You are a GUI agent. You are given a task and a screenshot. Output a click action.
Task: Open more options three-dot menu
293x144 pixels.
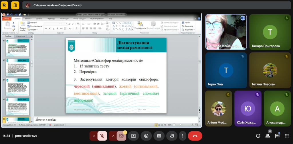tap(183, 136)
